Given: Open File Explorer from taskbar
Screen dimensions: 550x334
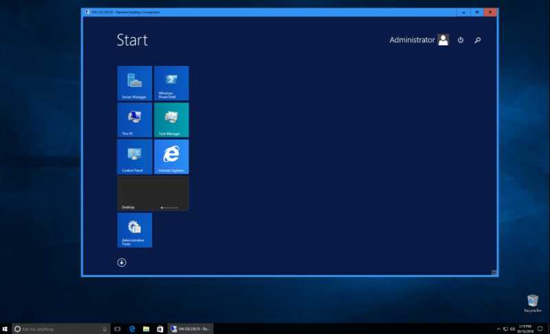Looking at the screenshot, I should coord(146,329).
